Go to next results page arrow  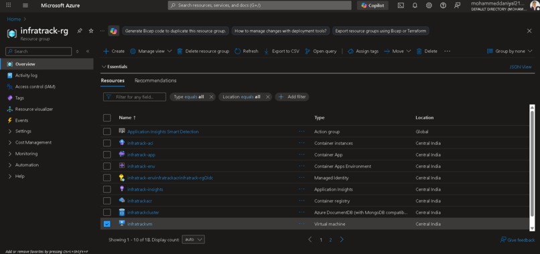click(x=342, y=239)
